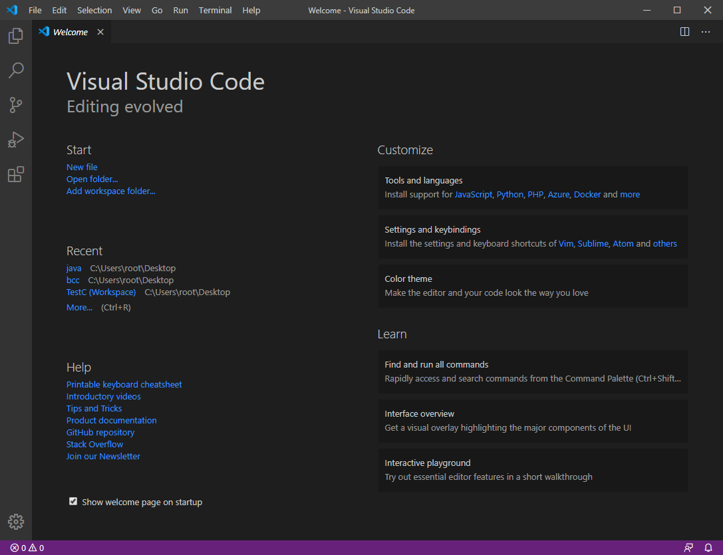Open the Color theme card
The height and width of the screenshot is (555, 723).
click(533, 286)
